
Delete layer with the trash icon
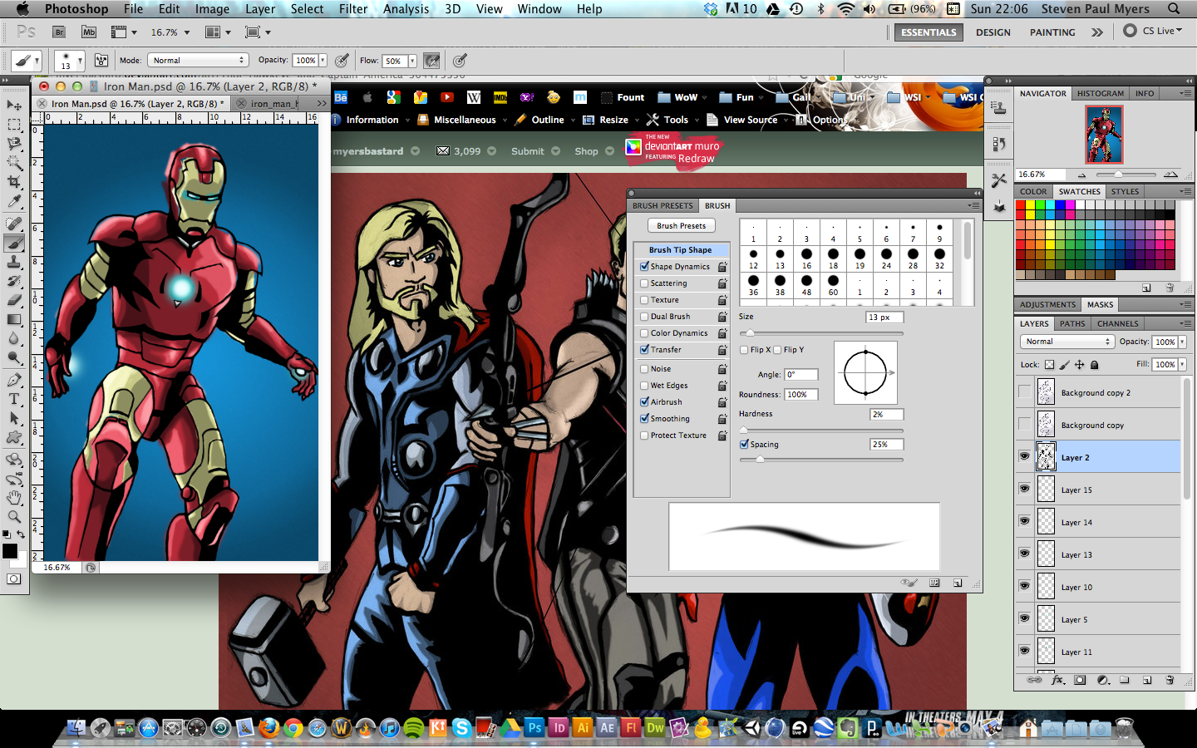pyautogui.click(x=1170, y=680)
